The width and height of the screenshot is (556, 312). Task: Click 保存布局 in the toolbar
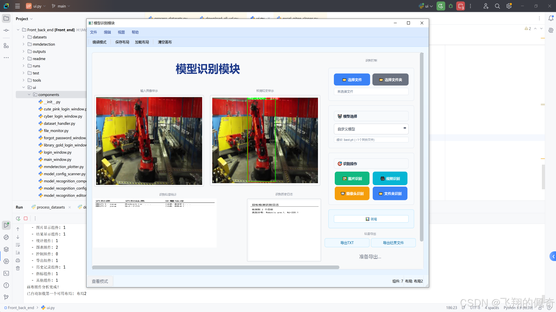pos(122,42)
